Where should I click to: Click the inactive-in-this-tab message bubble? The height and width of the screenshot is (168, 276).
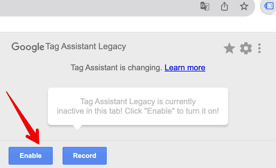pyautogui.click(x=138, y=106)
